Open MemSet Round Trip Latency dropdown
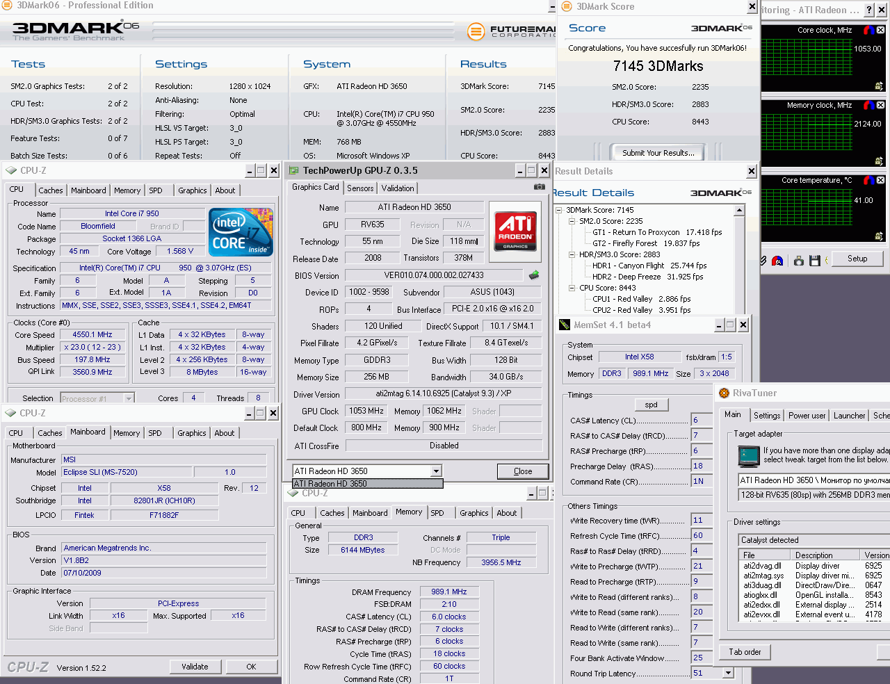 click(x=728, y=673)
